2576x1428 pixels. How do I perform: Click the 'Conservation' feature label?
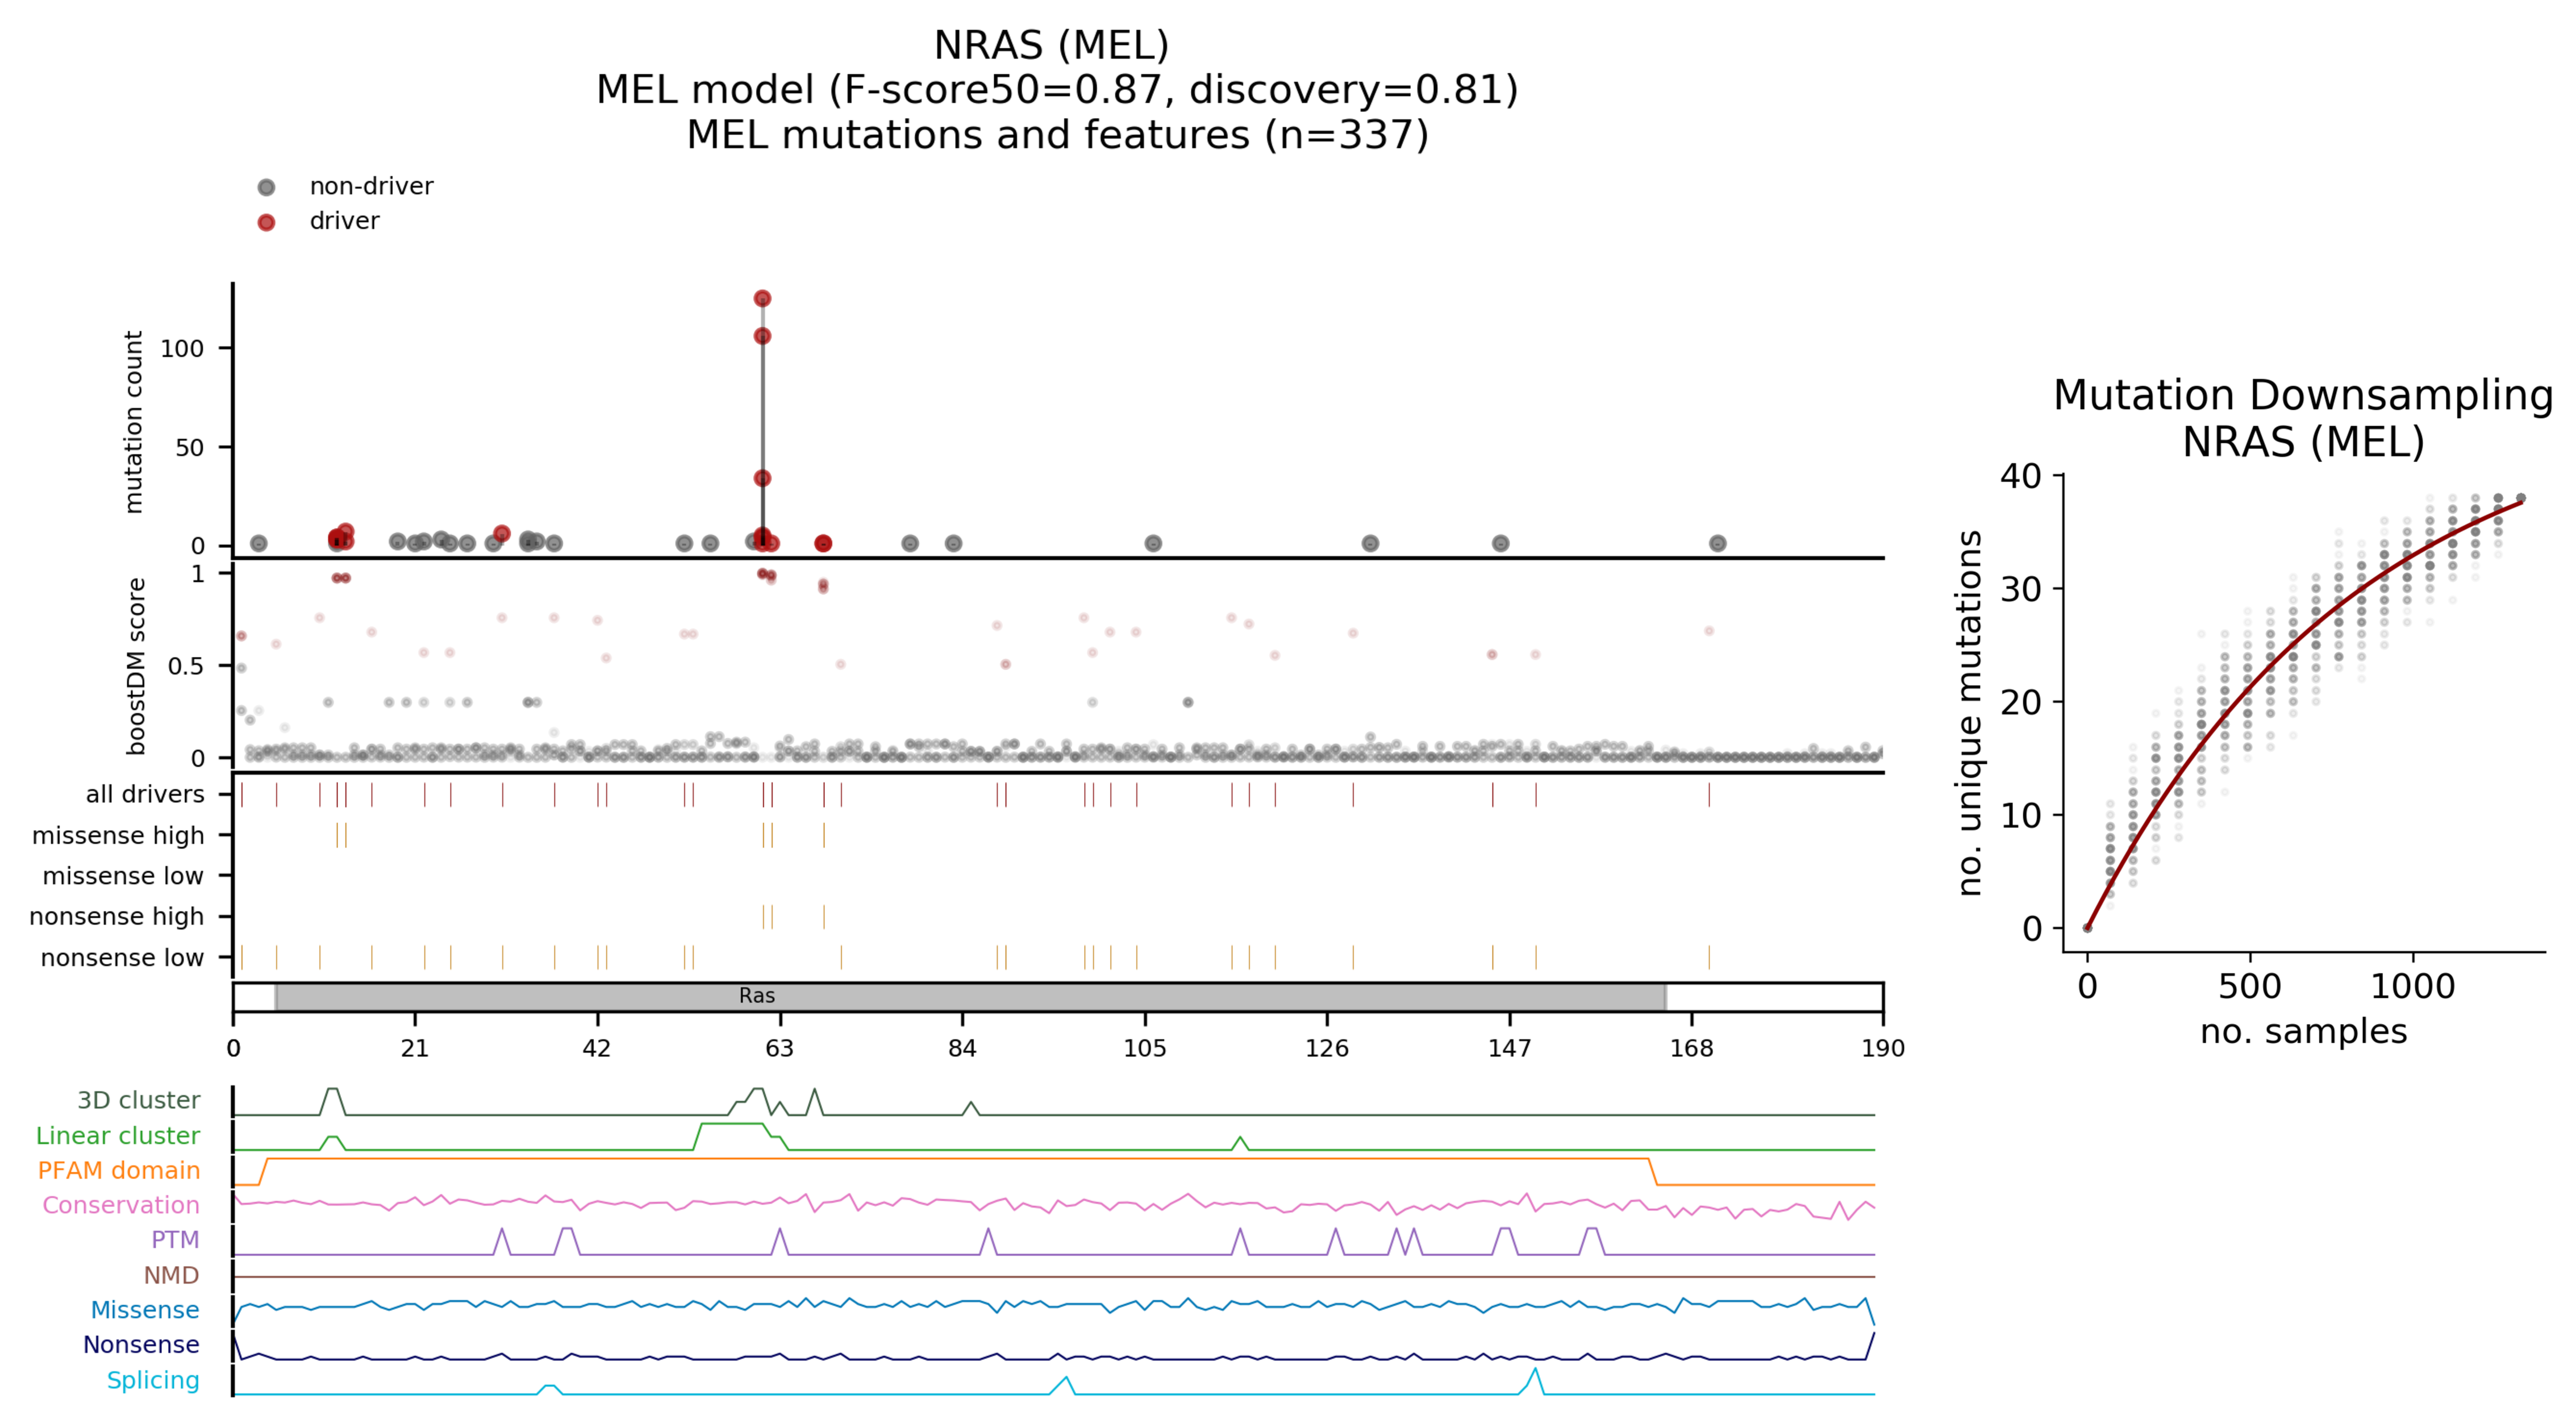point(120,1205)
